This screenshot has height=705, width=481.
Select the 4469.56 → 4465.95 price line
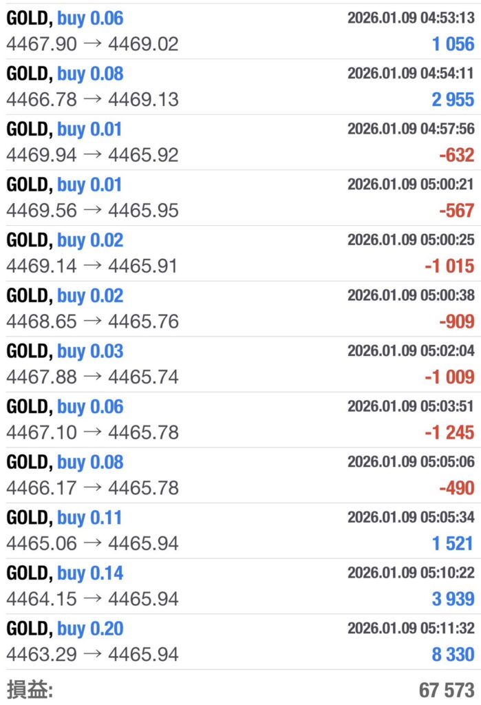(92, 211)
